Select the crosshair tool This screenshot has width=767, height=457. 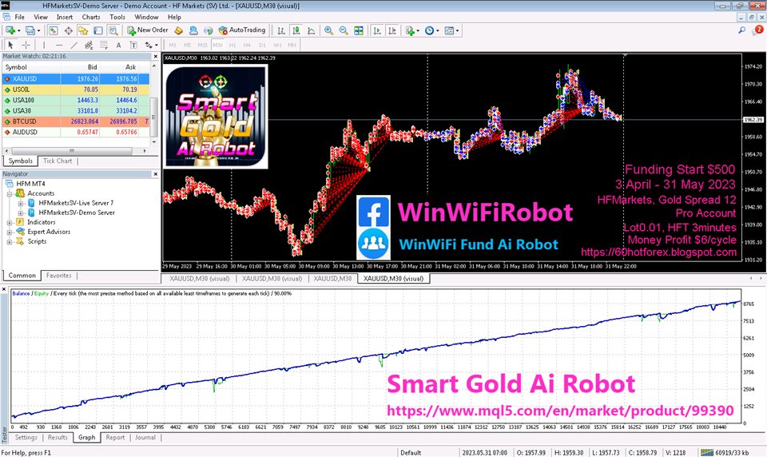[x=26, y=45]
